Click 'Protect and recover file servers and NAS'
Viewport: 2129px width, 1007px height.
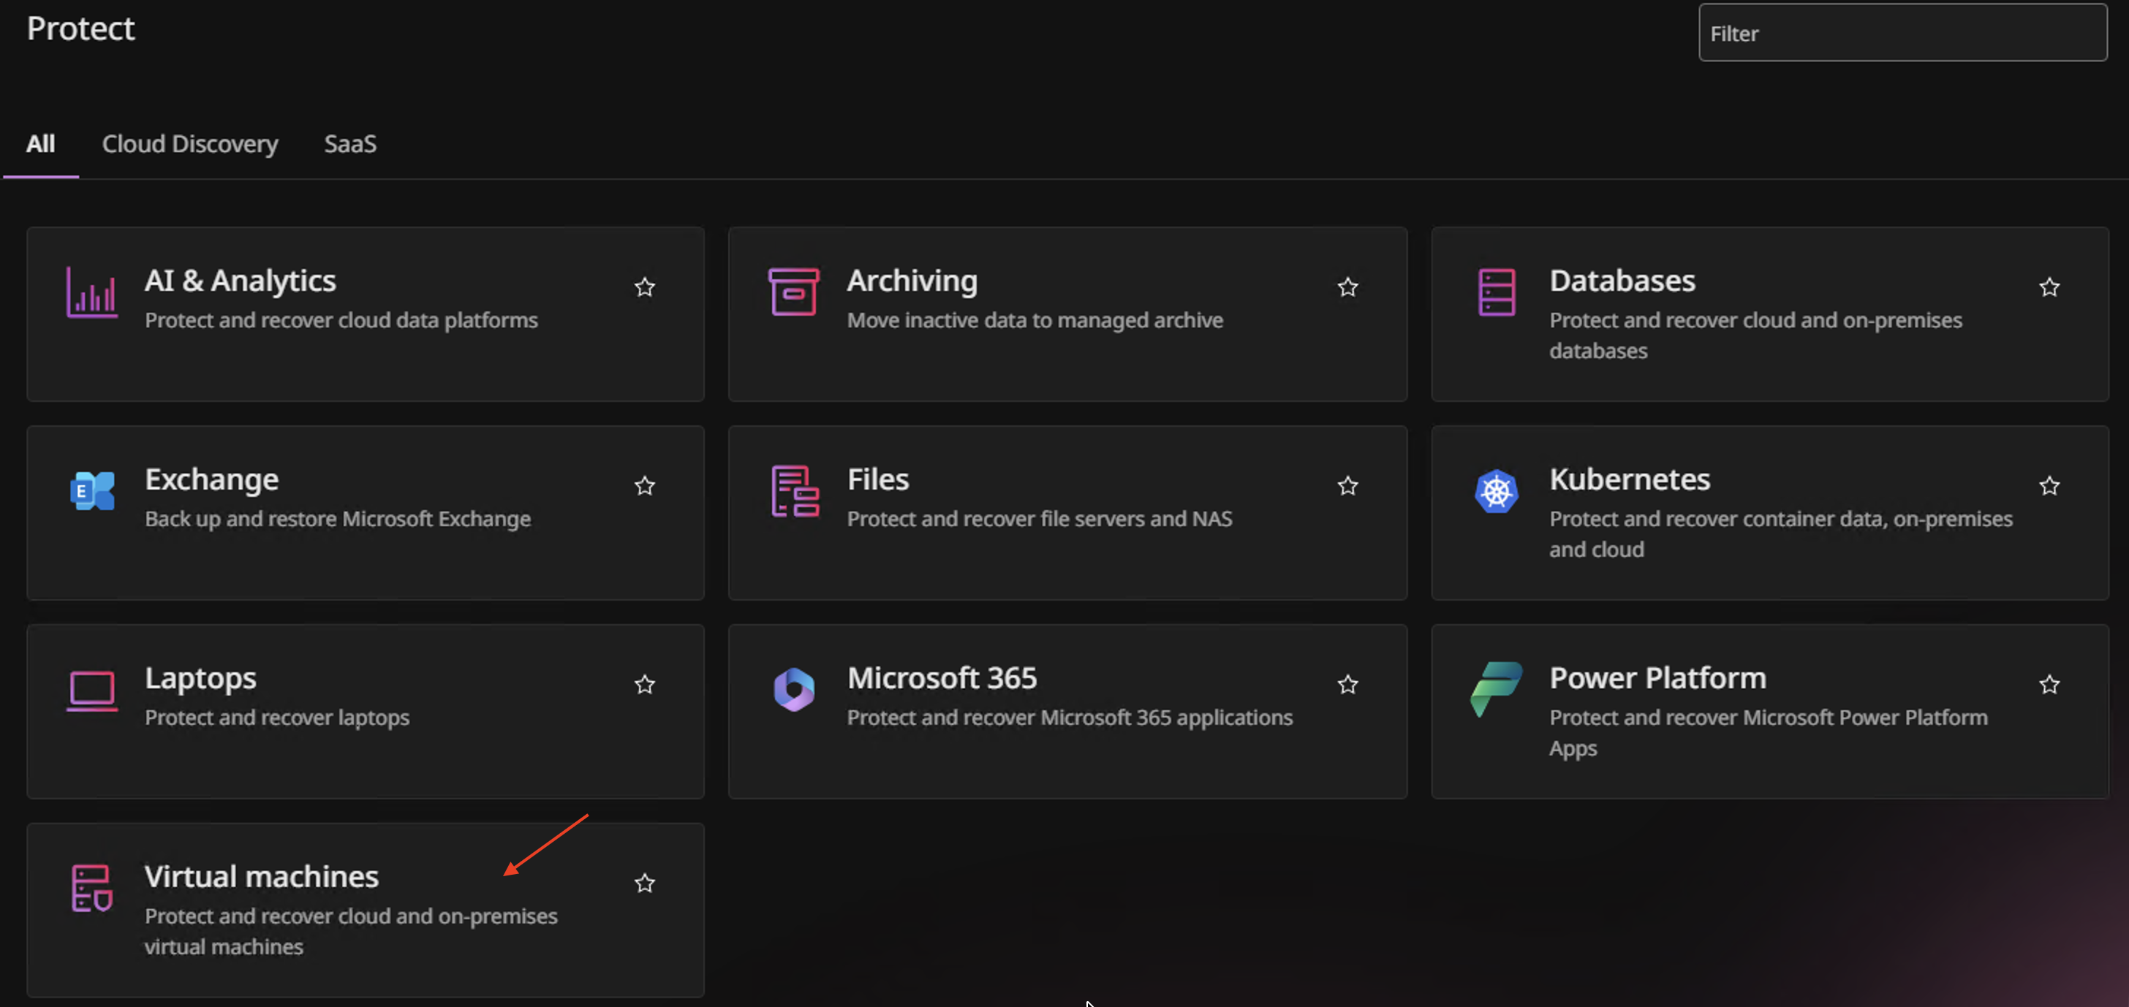point(1039,520)
